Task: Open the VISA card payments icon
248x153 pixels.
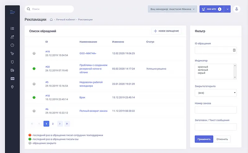Action: coord(12,79)
